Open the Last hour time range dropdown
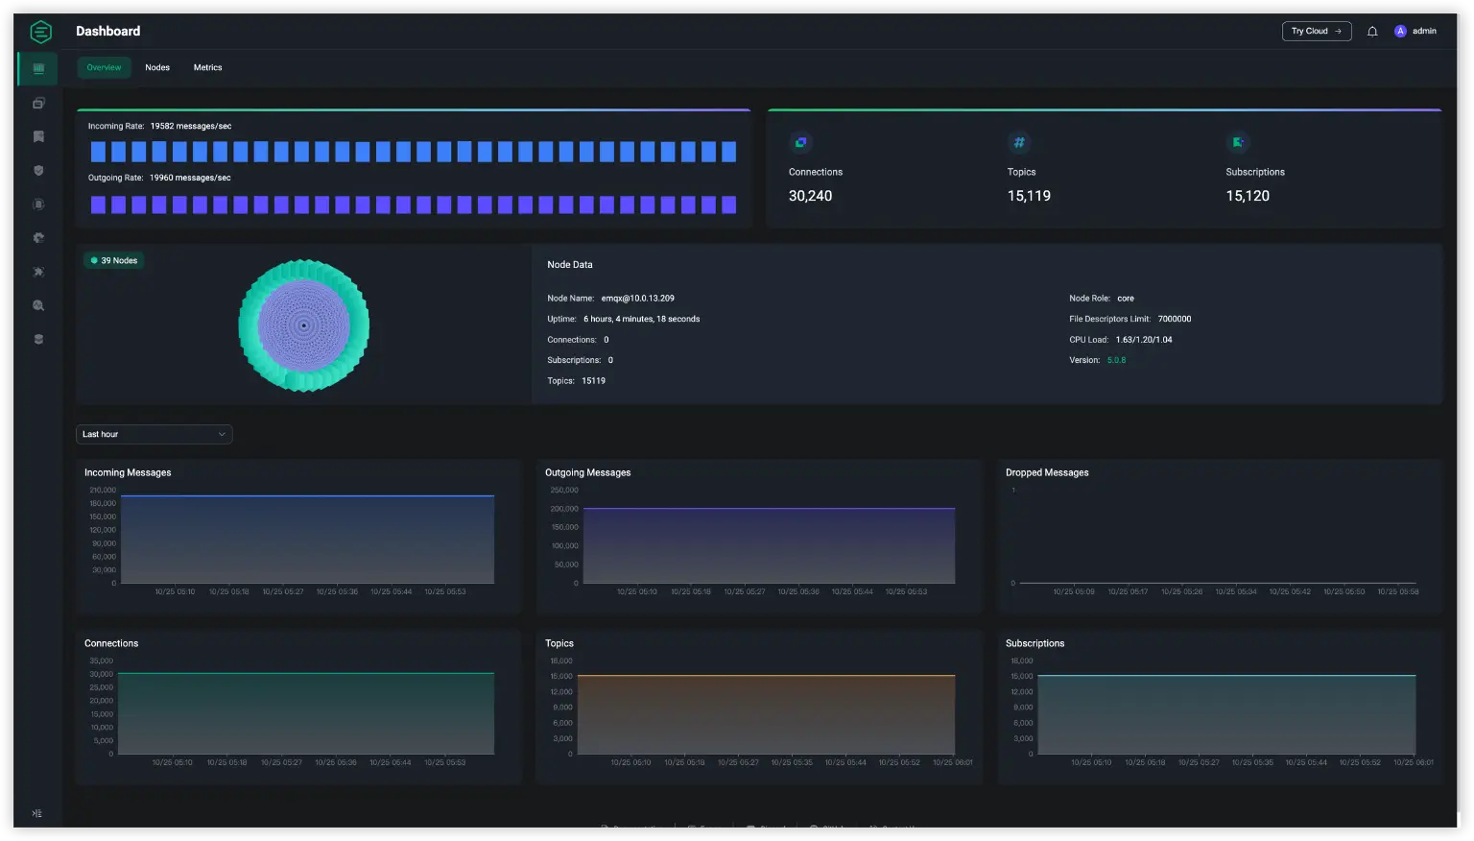 (x=154, y=434)
